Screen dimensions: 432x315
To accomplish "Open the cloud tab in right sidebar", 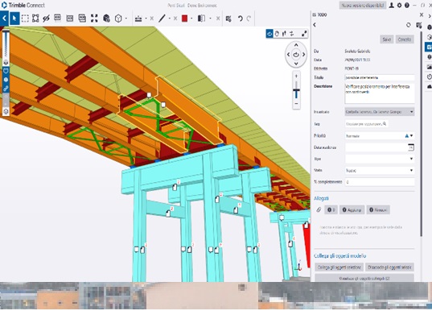I will (x=430, y=87).
